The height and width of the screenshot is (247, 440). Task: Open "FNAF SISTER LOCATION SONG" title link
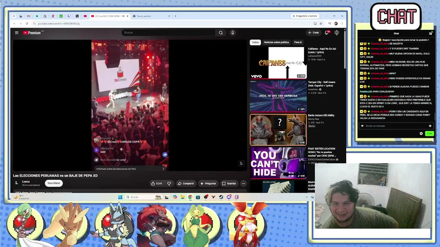pos(322,152)
